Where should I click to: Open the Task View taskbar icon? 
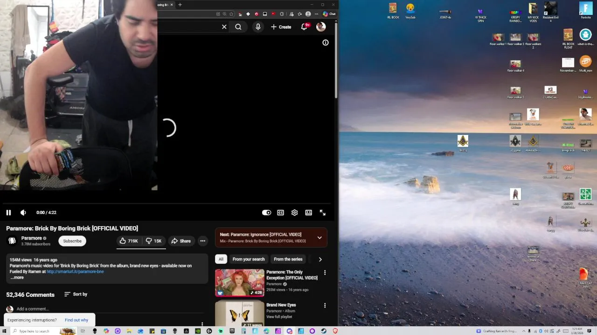click(x=83, y=331)
